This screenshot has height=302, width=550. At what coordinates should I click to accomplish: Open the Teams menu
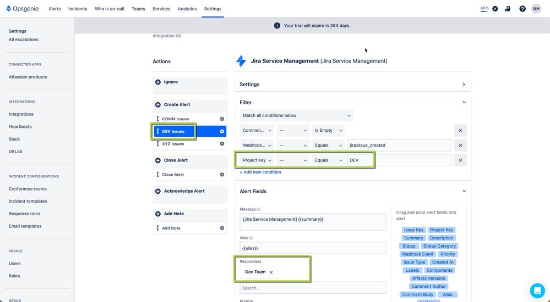point(138,9)
